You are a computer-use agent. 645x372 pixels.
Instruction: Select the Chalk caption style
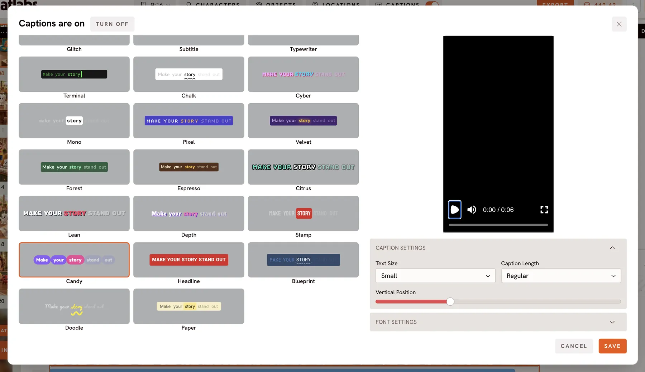[x=189, y=74]
